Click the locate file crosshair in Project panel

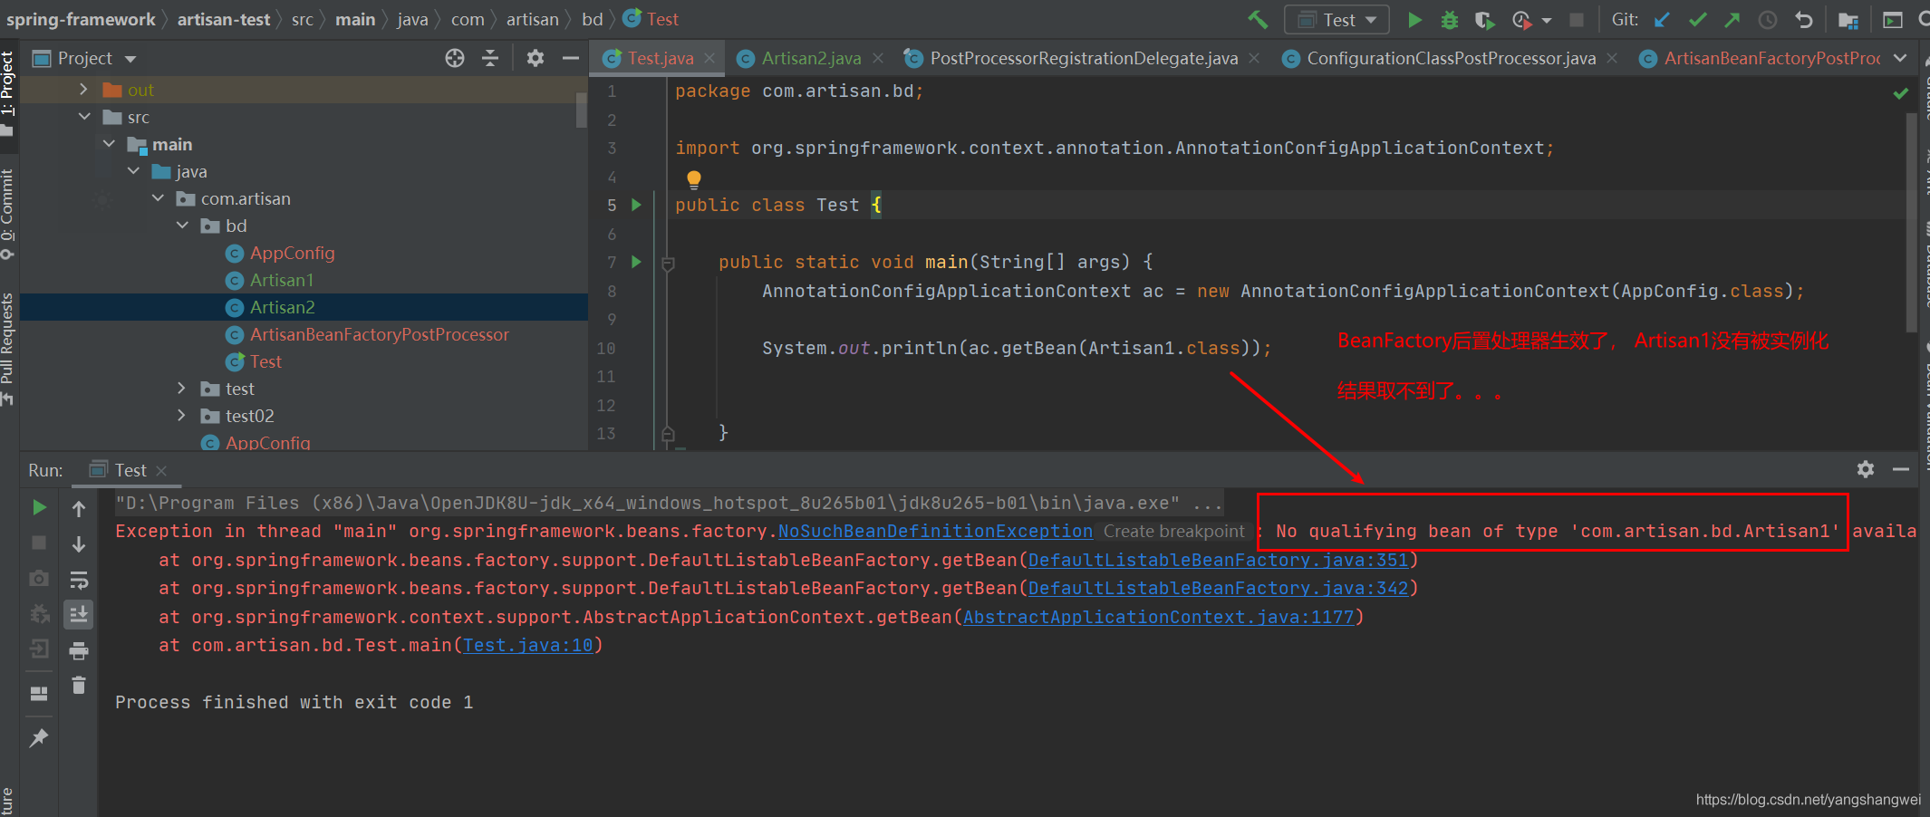coord(455,59)
